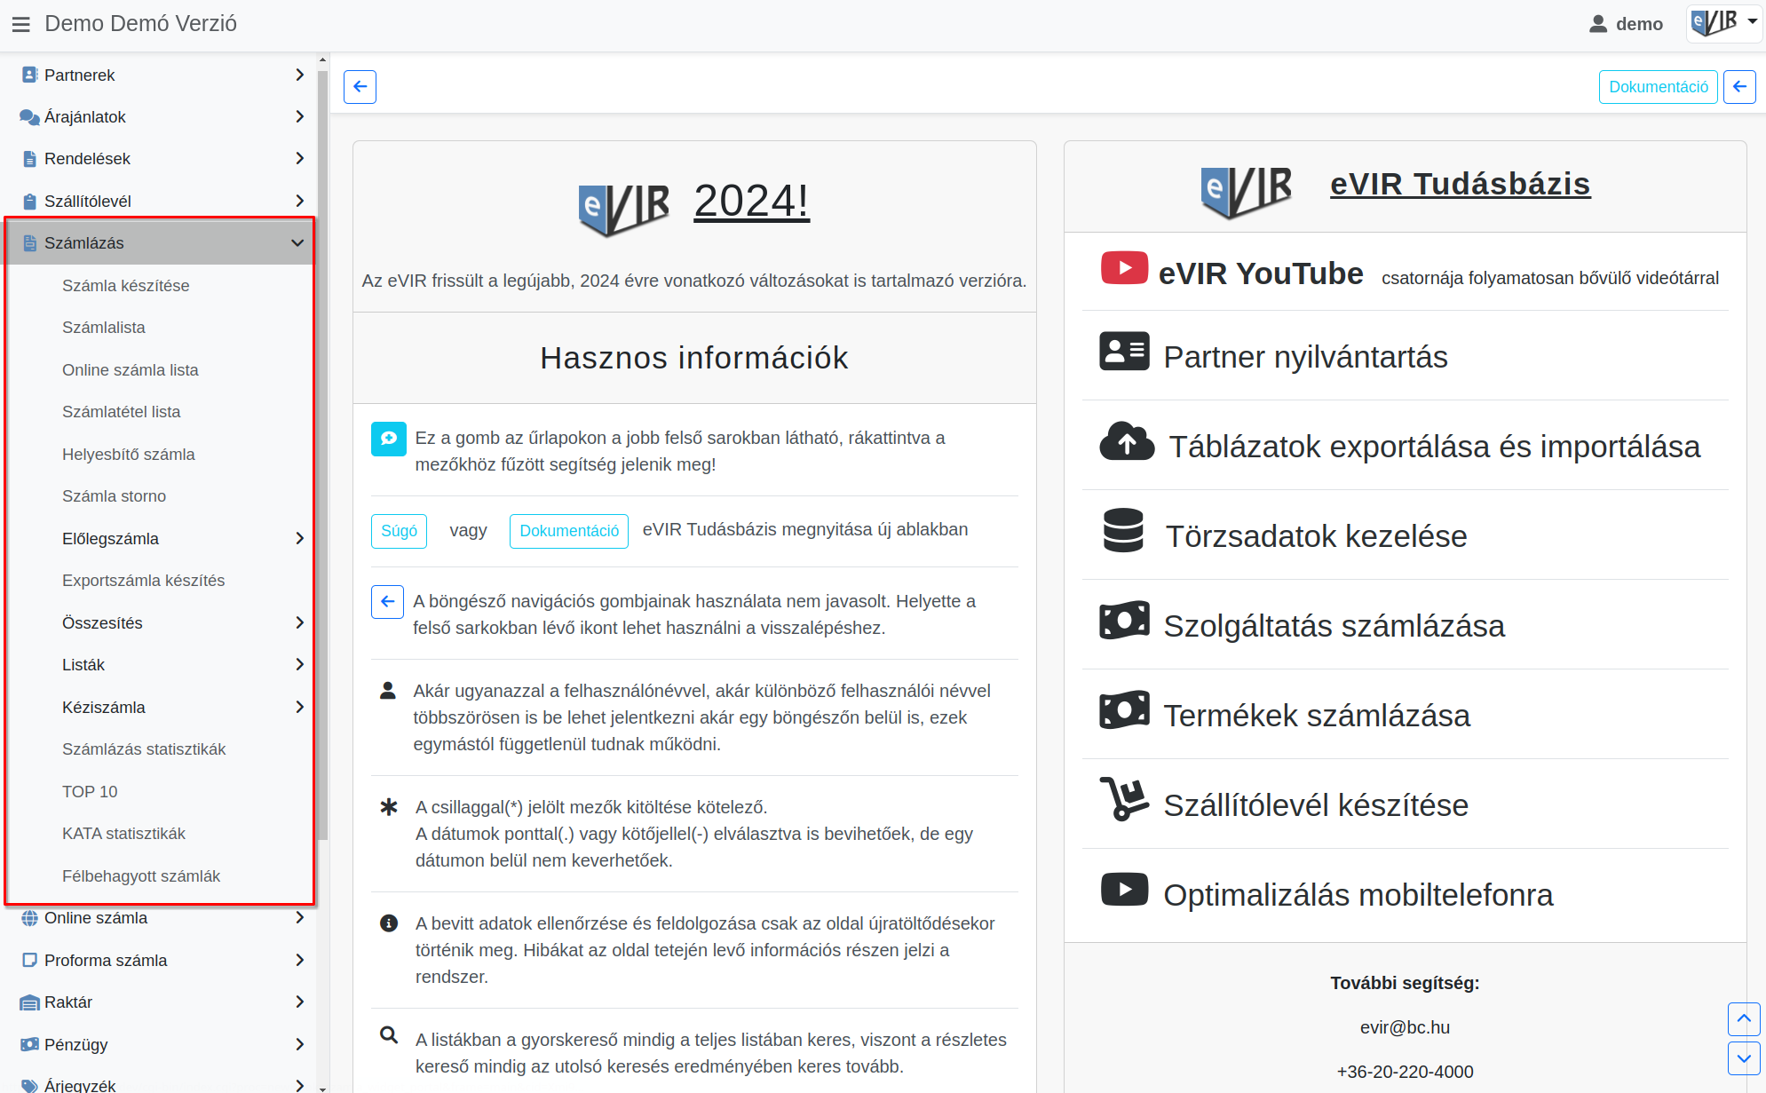
Task: Expand the Szállítólevél menu chevron
Action: (299, 202)
